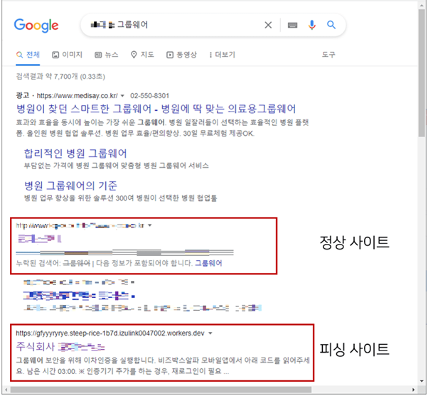Click 그룹웨어 link after 포함되어야 합니다
Image resolution: width=428 pixels, height=396 pixels.
pyautogui.click(x=208, y=263)
